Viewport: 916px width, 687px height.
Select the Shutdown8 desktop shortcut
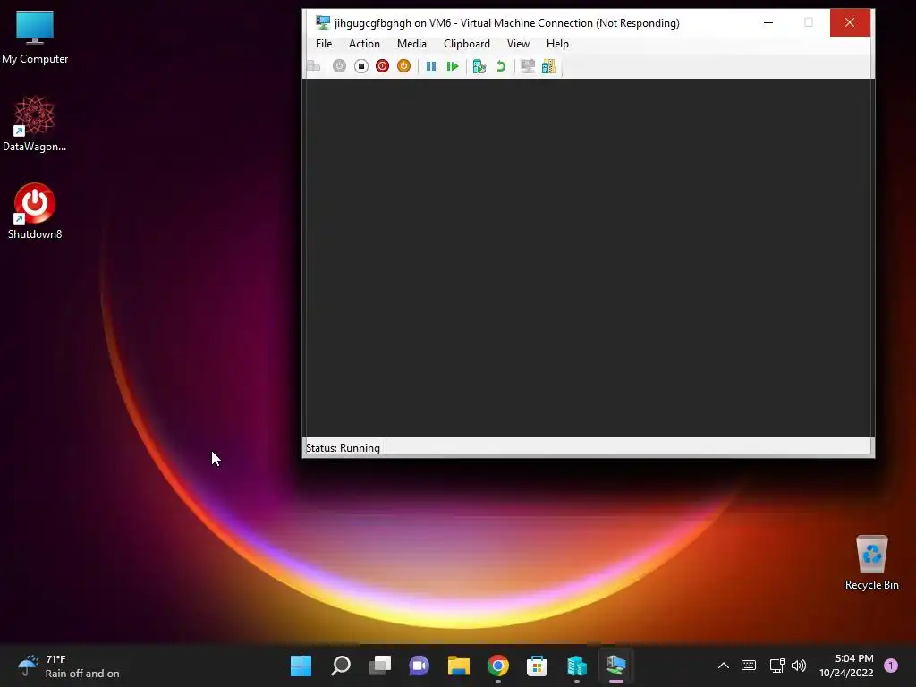35,211
